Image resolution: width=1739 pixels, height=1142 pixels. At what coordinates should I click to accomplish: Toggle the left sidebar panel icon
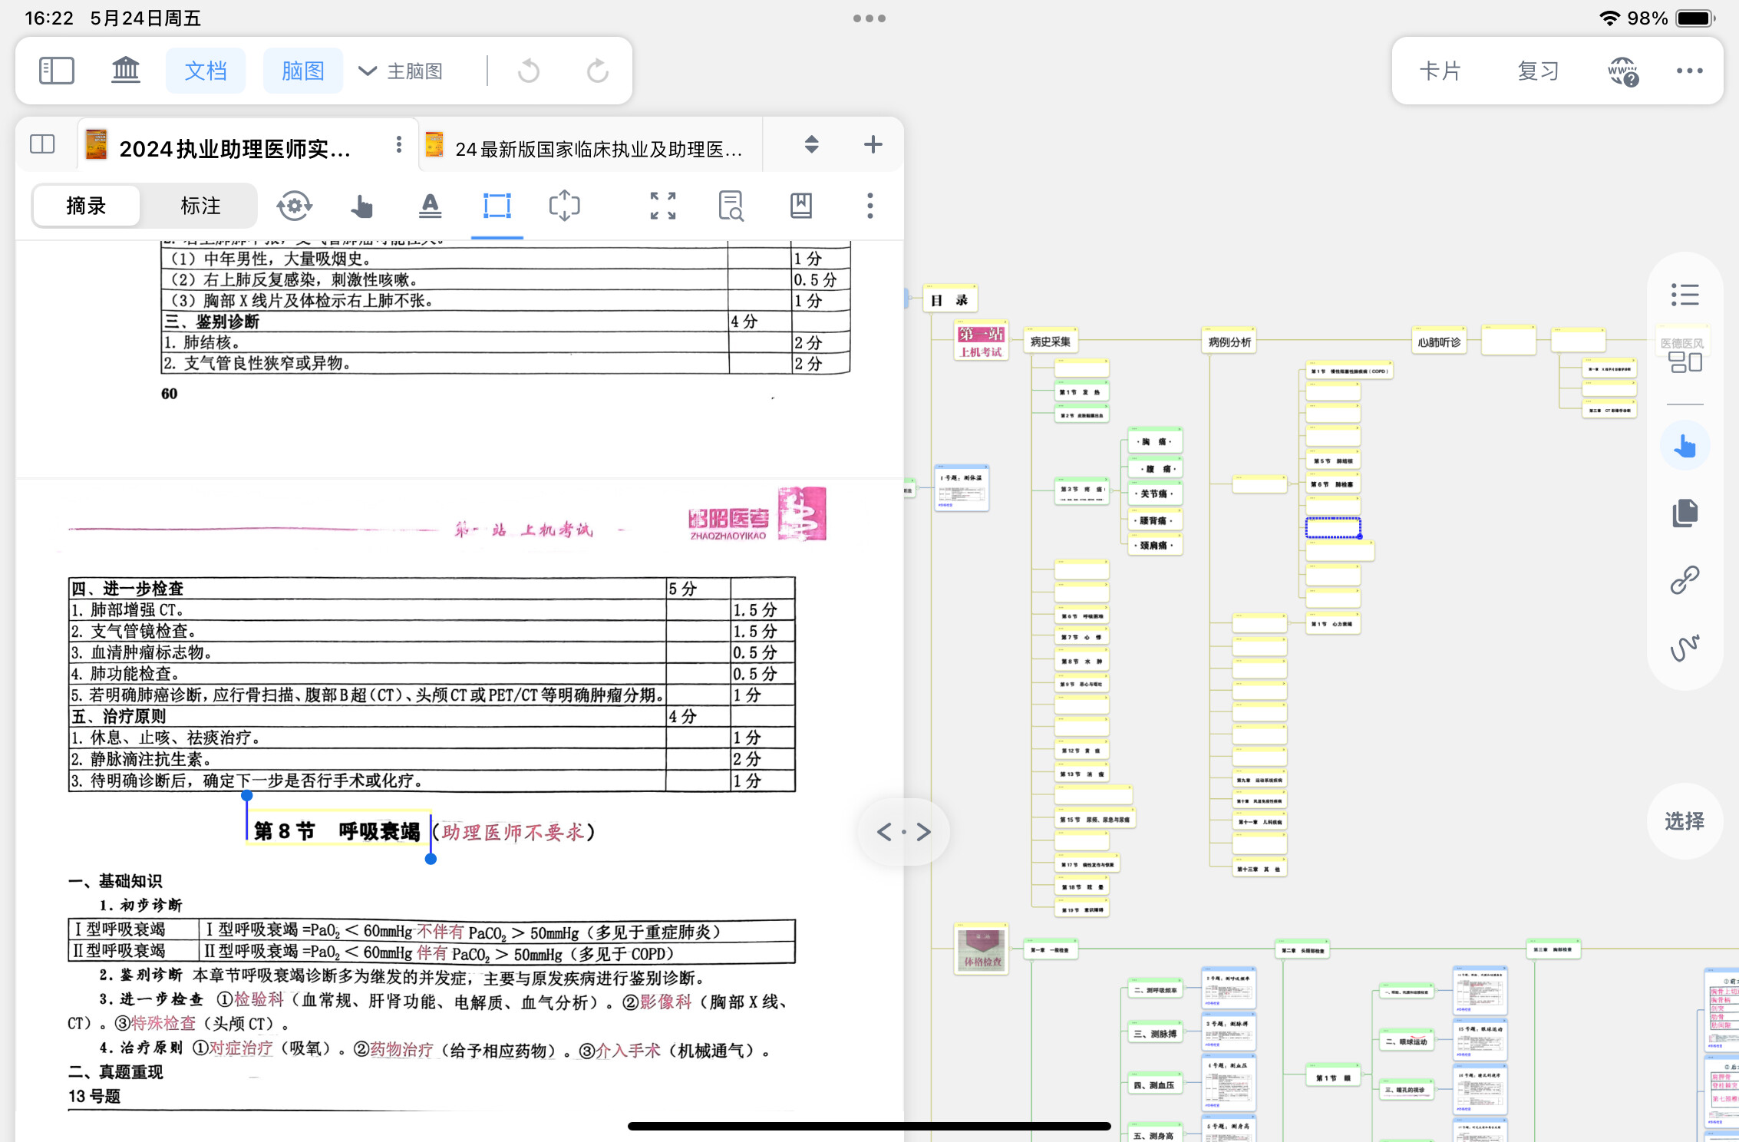tap(56, 71)
